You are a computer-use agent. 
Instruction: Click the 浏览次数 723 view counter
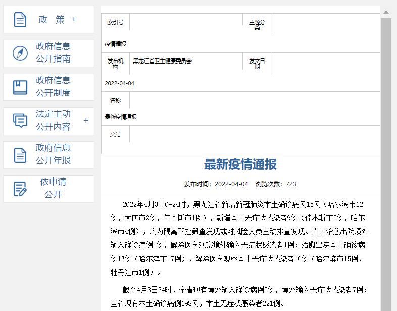tap(276, 184)
